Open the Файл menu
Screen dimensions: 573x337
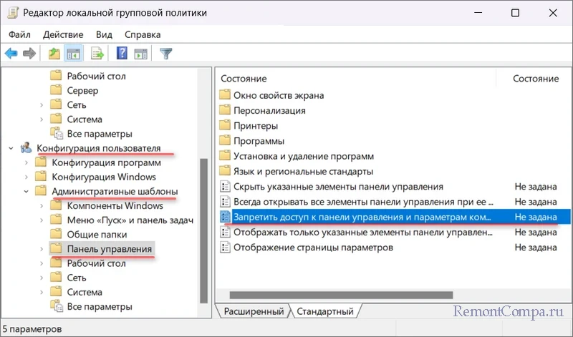point(19,34)
